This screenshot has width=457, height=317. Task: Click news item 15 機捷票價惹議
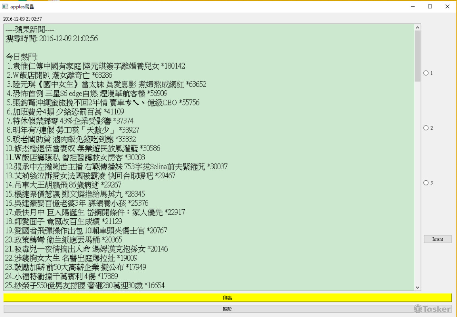pos(75,194)
